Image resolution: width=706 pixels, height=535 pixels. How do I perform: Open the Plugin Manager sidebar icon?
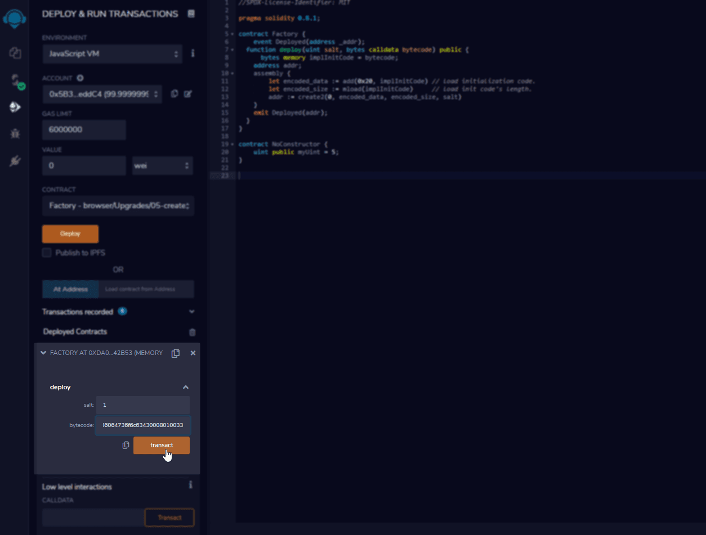[15, 161]
